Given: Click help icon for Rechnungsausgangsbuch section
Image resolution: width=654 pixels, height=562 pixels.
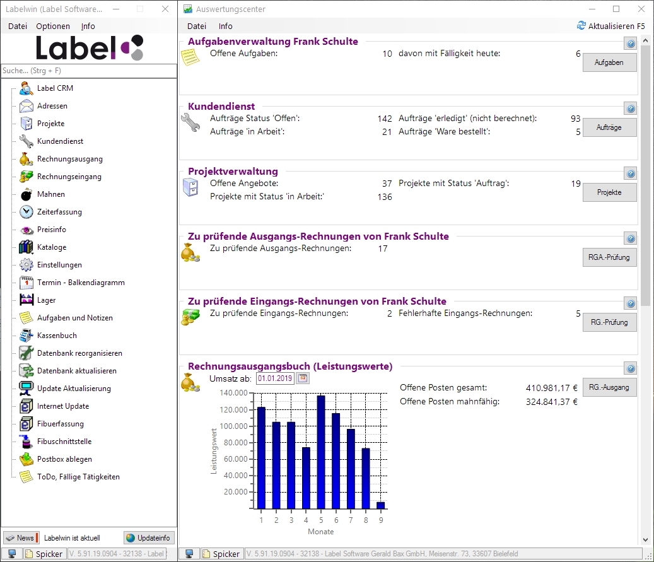Looking at the screenshot, I should pos(631,368).
